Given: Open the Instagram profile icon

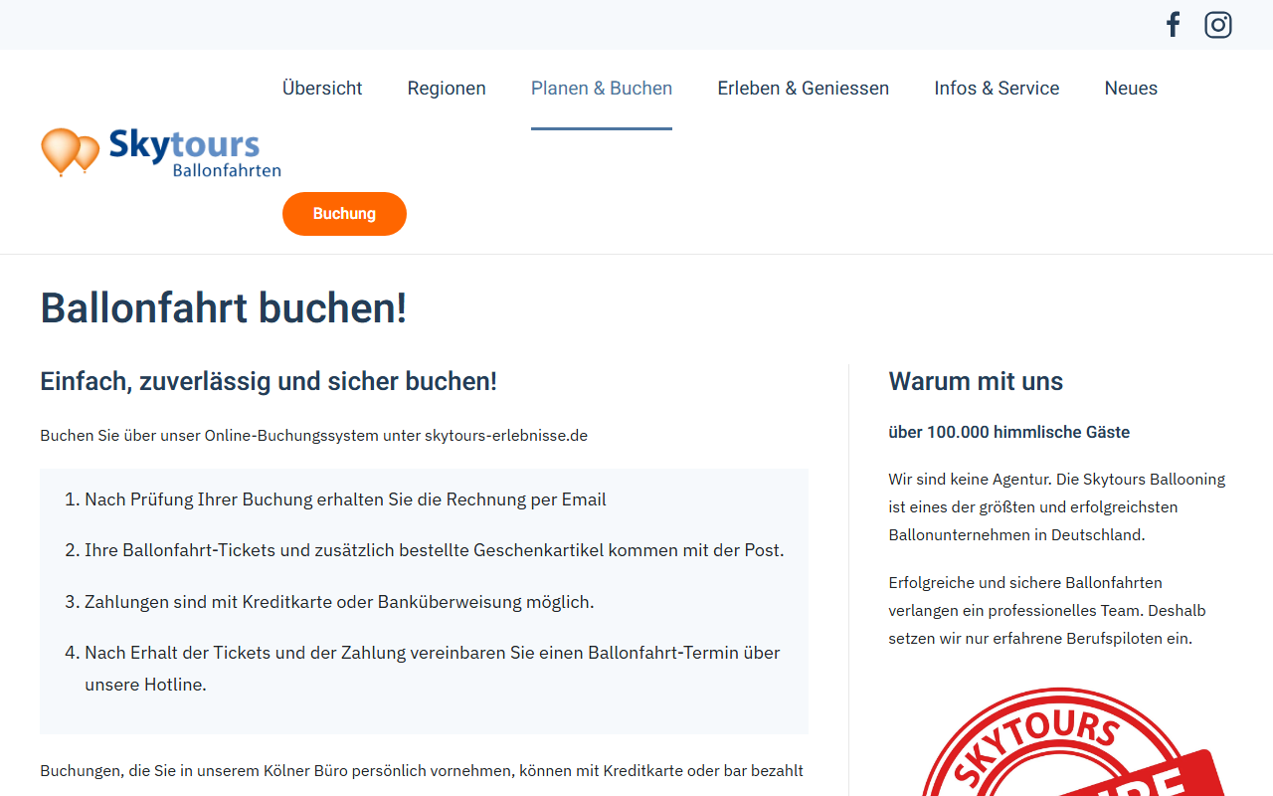Looking at the screenshot, I should point(1218,25).
